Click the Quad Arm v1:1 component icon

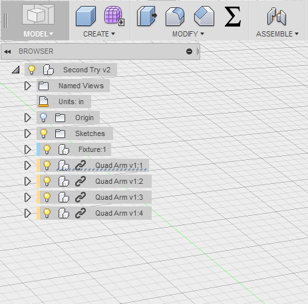coord(64,165)
